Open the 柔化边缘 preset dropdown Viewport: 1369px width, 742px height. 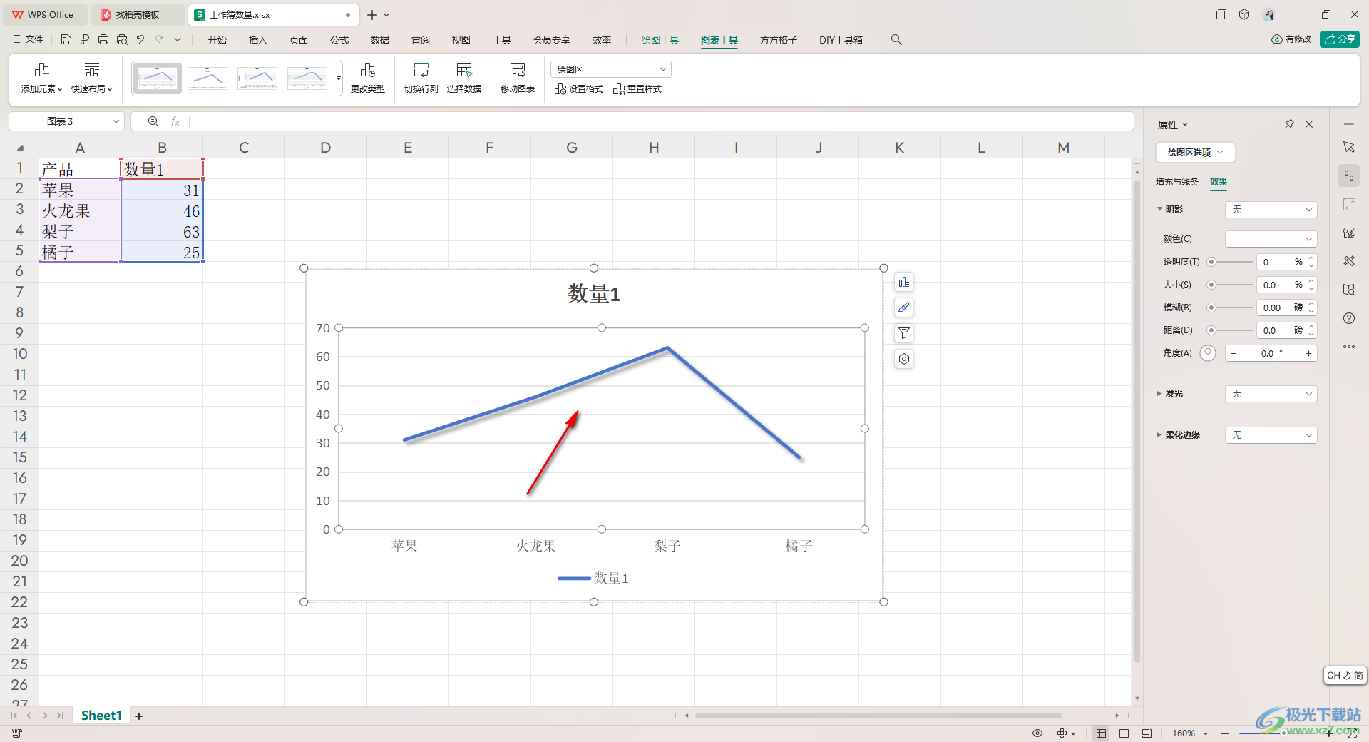tap(1271, 435)
